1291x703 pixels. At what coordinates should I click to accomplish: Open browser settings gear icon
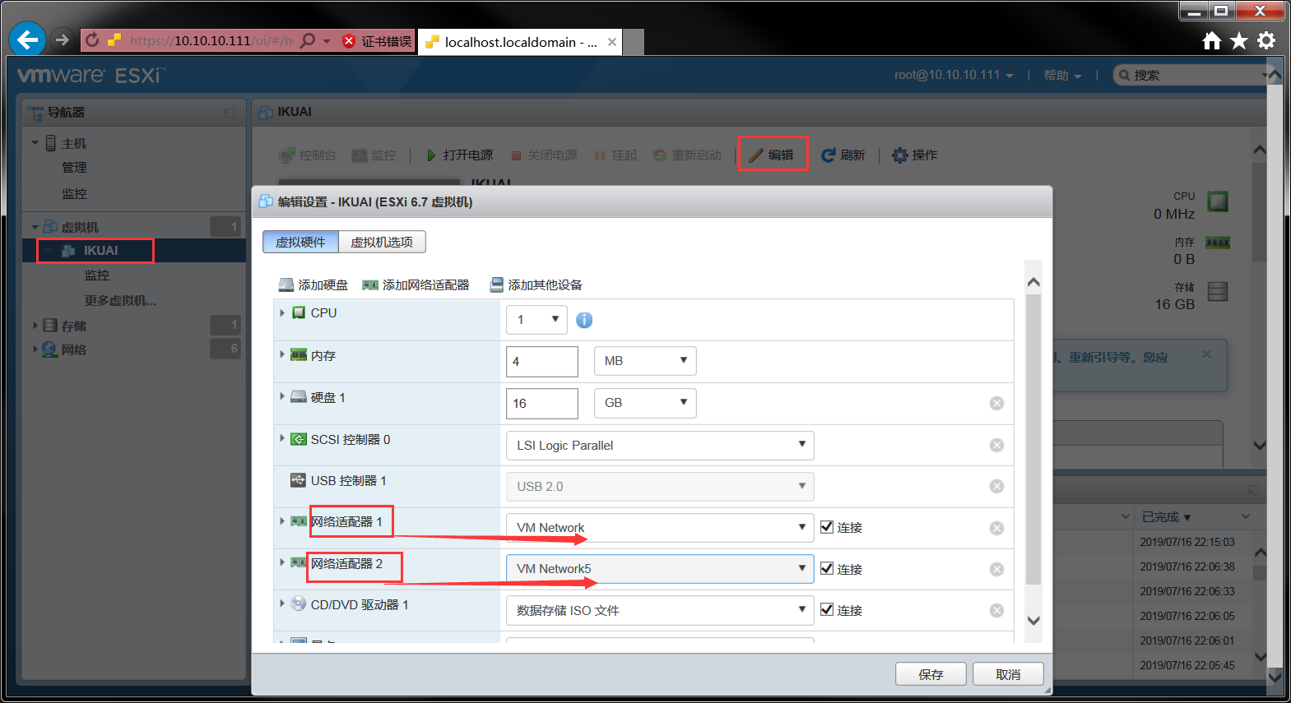point(1266,40)
